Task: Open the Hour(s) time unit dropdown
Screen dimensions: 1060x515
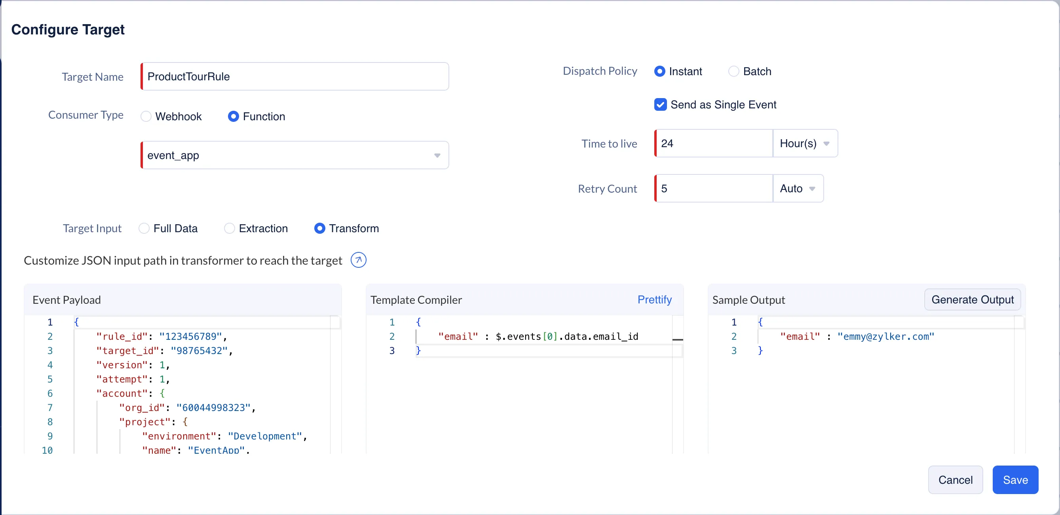Action: 804,144
